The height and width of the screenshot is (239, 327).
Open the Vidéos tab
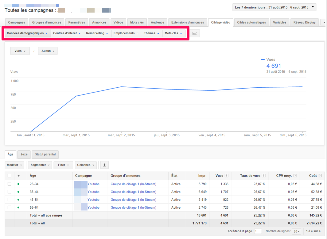(118, 22)
